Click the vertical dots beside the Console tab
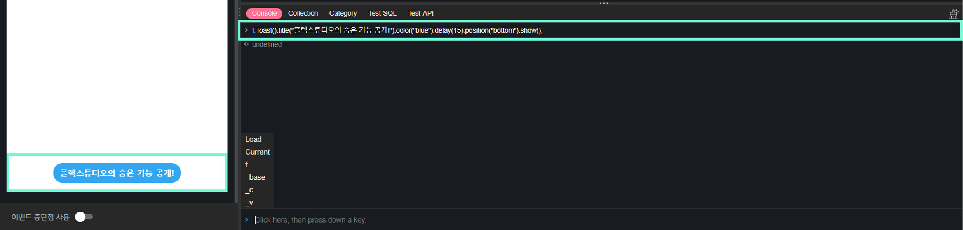This screenshot has width=963, height=230. (x=240, y=13)
